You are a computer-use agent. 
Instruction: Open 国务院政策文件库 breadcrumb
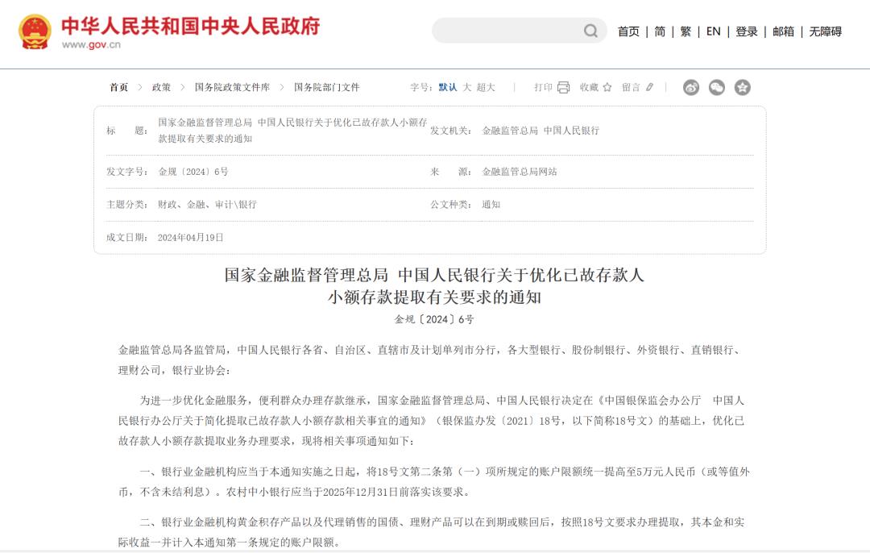coord(233,87)
